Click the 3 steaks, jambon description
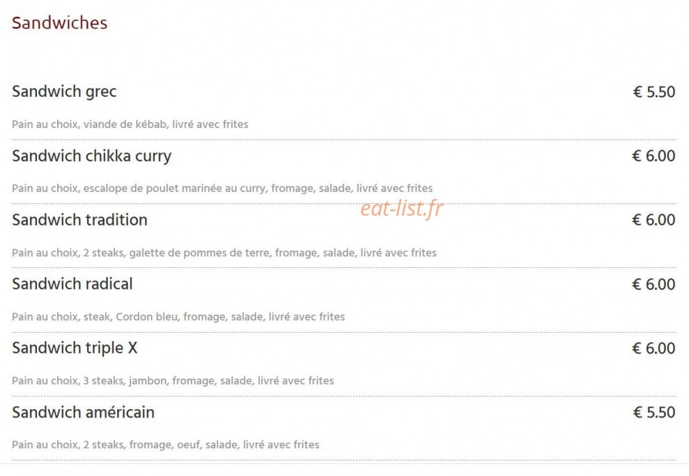The image size is (689, 476). pos(173,381)
